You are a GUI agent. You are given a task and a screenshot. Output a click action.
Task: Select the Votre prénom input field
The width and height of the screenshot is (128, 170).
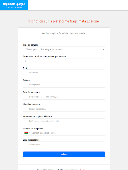pyautogui.click(x=64, y=85)
